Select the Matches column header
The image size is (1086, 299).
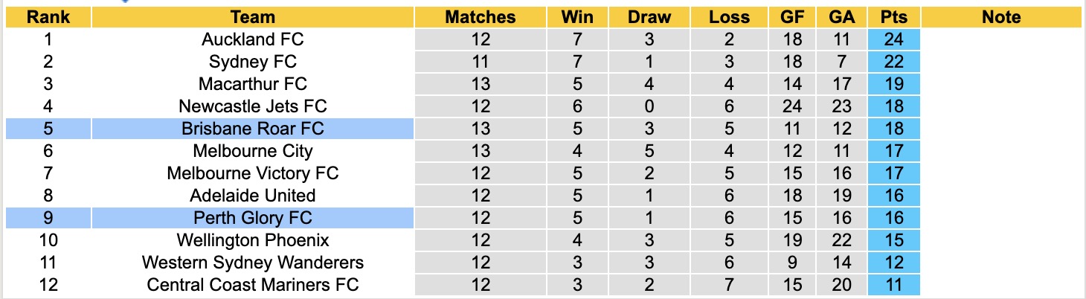[x=480, y=17]
